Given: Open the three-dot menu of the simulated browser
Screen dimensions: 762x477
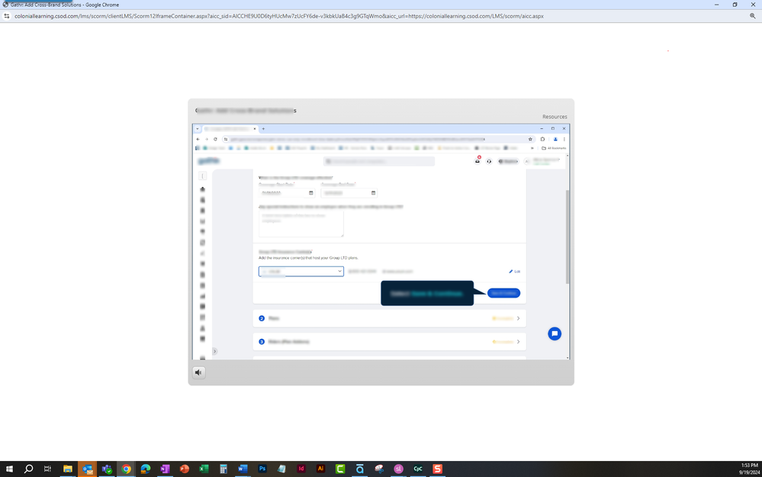Looking at the screenshot, I should (x=564, y=139).
